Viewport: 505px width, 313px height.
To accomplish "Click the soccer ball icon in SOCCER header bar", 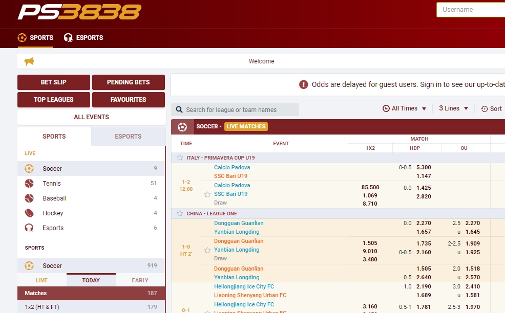I will (x=182, y=126).
